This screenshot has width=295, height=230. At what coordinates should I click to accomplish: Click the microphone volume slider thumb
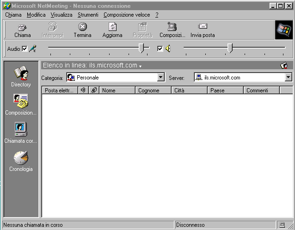(x=141, y=48)
